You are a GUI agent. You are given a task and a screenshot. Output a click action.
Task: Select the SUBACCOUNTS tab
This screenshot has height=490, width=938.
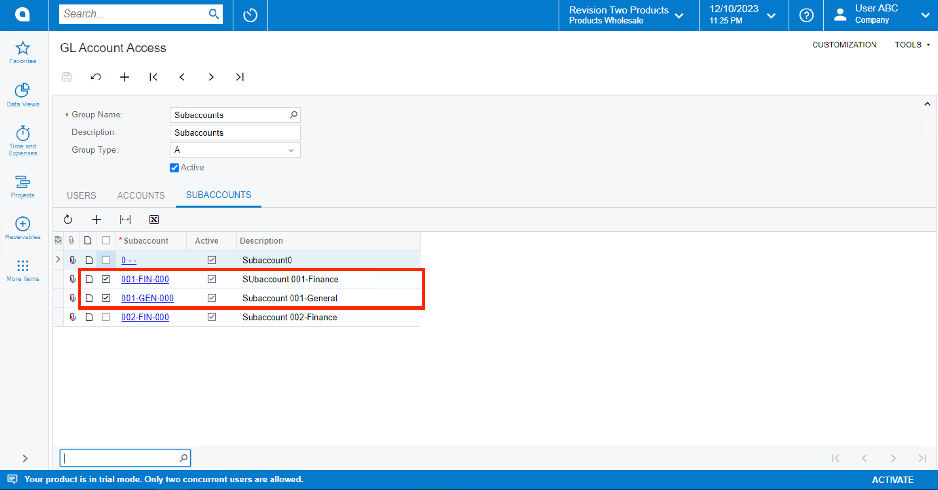coord(218,195)
